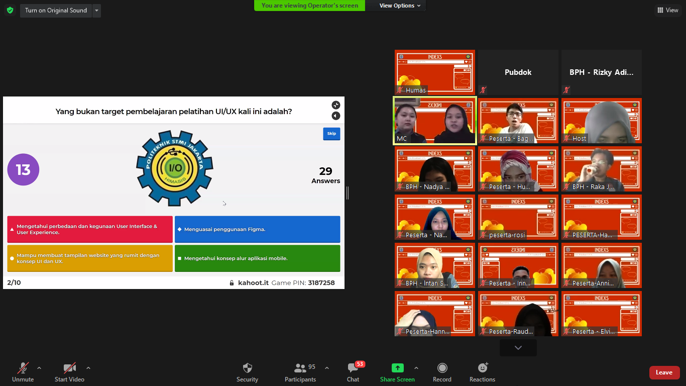The width and height of the screenshot is (686, 386).
Task: Click the green Share Screen icon
Action: click(x=397, y=368)
